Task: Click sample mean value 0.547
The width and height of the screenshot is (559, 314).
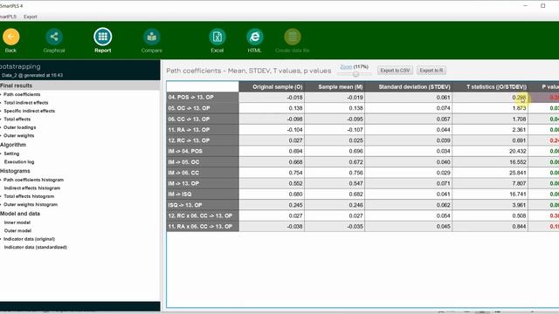Action: 356,183
